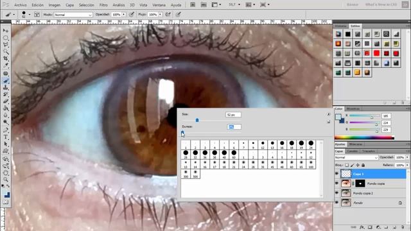The width and height of the screenshot is (411, 231).
Task: Switch to the Trazados tab
Action: pos(368,151)
